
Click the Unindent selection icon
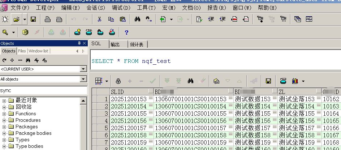coord(223,19)
